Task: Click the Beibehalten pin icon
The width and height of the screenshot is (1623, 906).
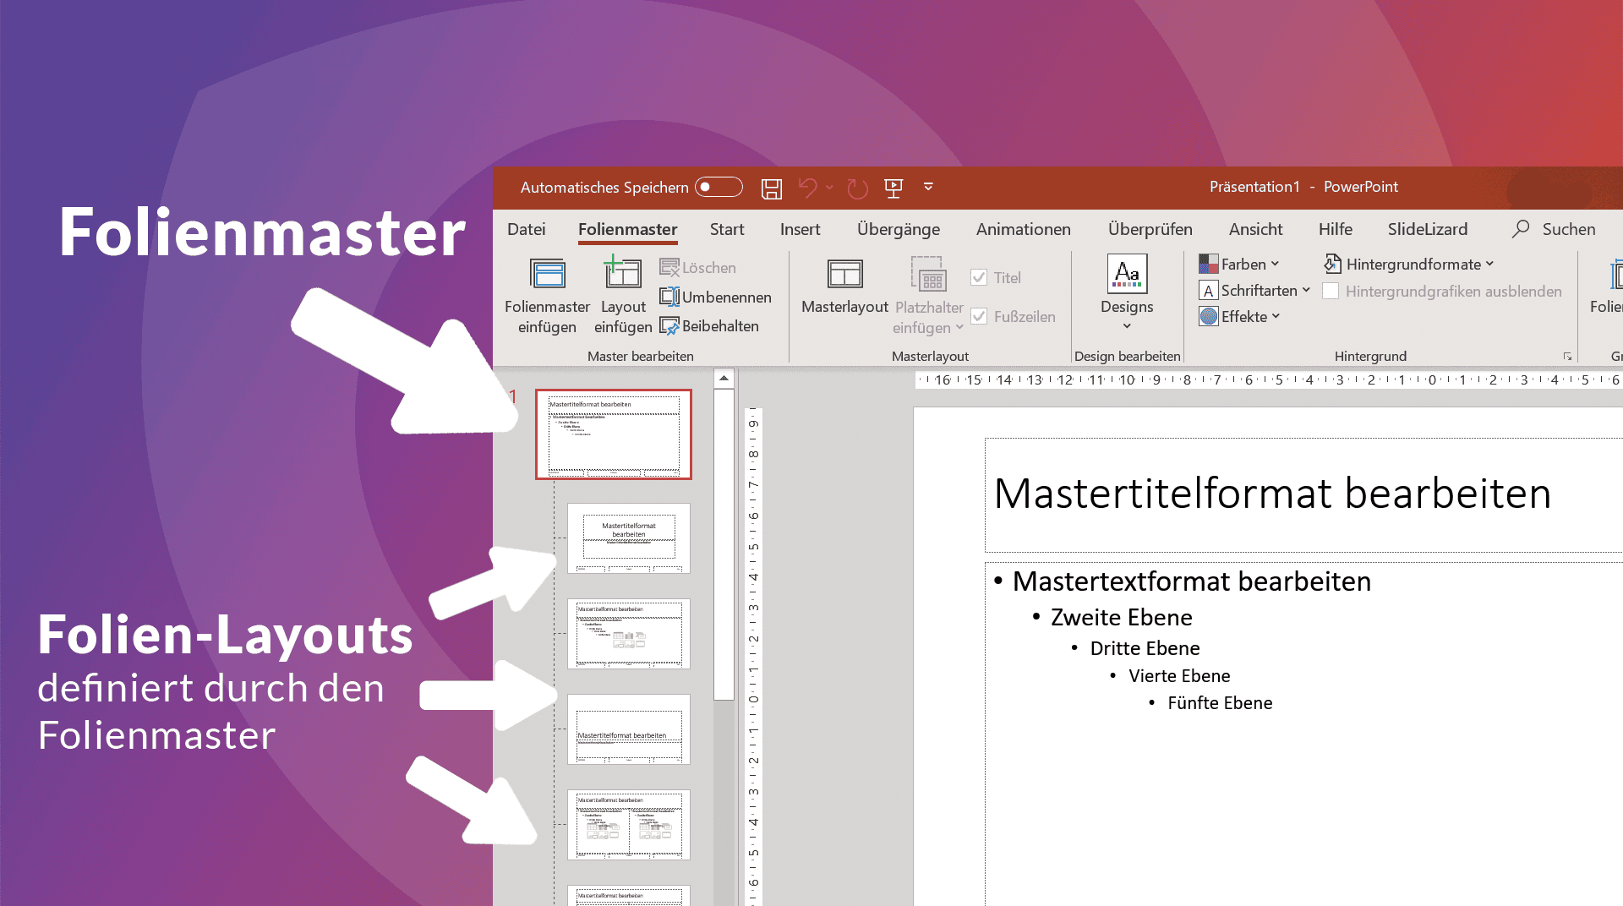Action: [x=669, y=326]
